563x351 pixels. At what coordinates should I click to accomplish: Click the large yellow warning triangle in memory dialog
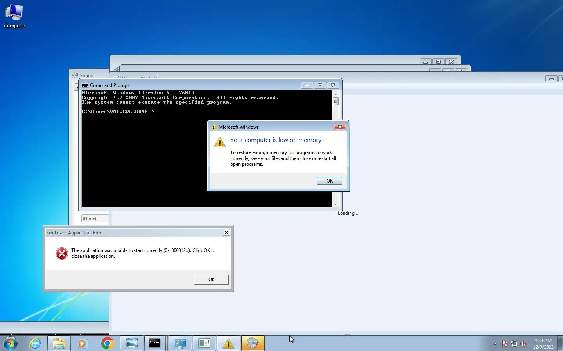point(220,142)
